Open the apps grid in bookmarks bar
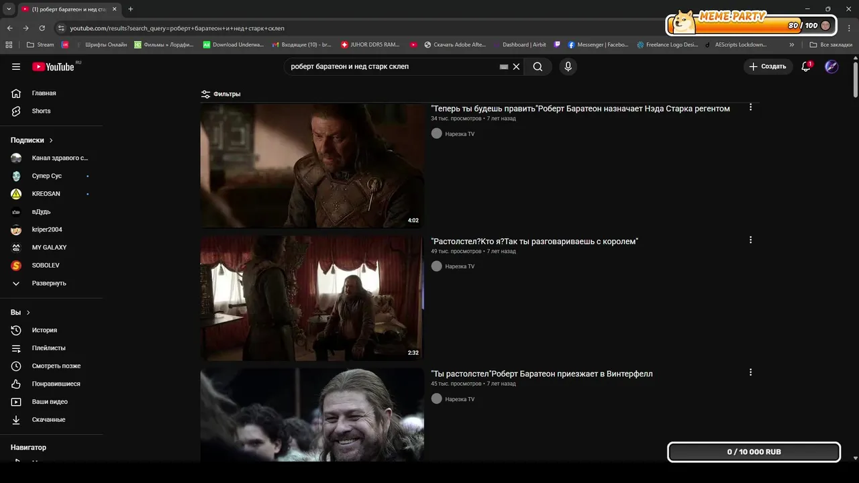 (x=9, y=45)
